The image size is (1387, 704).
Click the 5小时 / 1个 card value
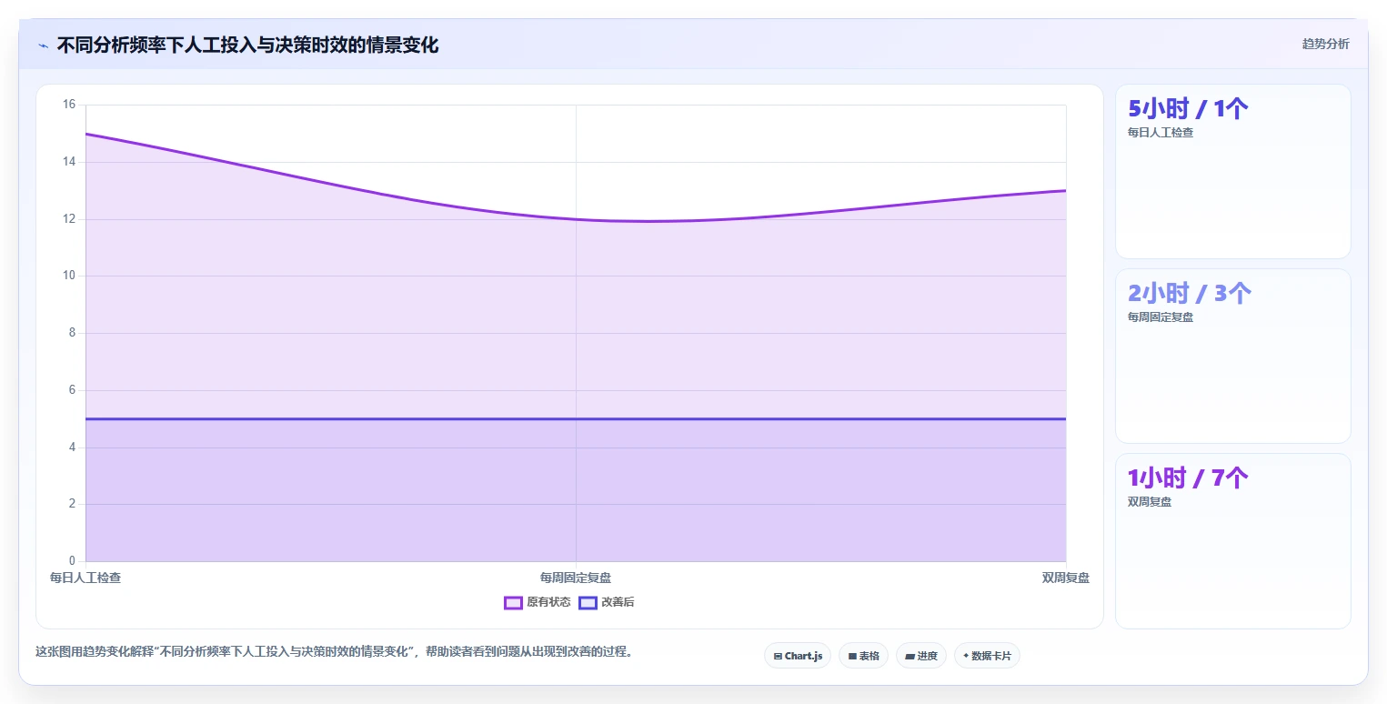coord(1188,108)
